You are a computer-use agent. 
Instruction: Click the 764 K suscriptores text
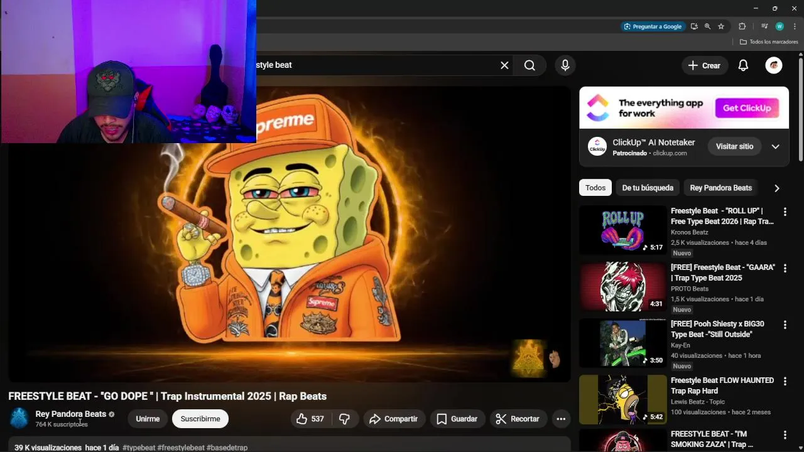pos(62,424)
